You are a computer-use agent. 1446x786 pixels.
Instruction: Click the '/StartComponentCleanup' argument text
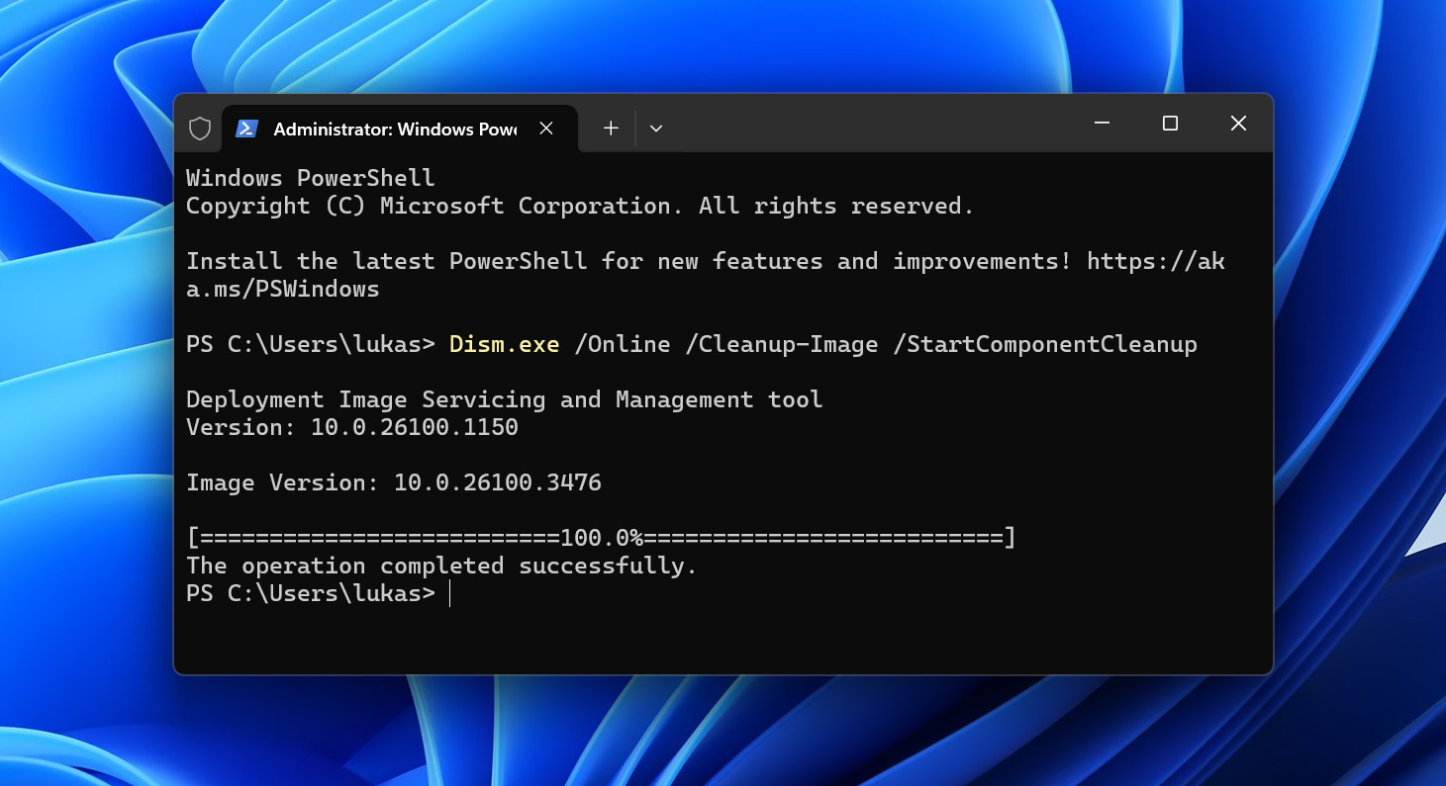tap(1045, 344)
